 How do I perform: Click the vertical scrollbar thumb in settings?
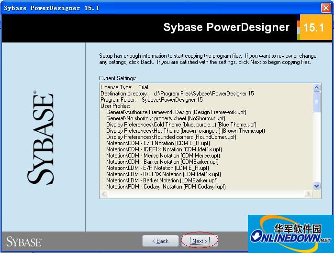(316, 102)
